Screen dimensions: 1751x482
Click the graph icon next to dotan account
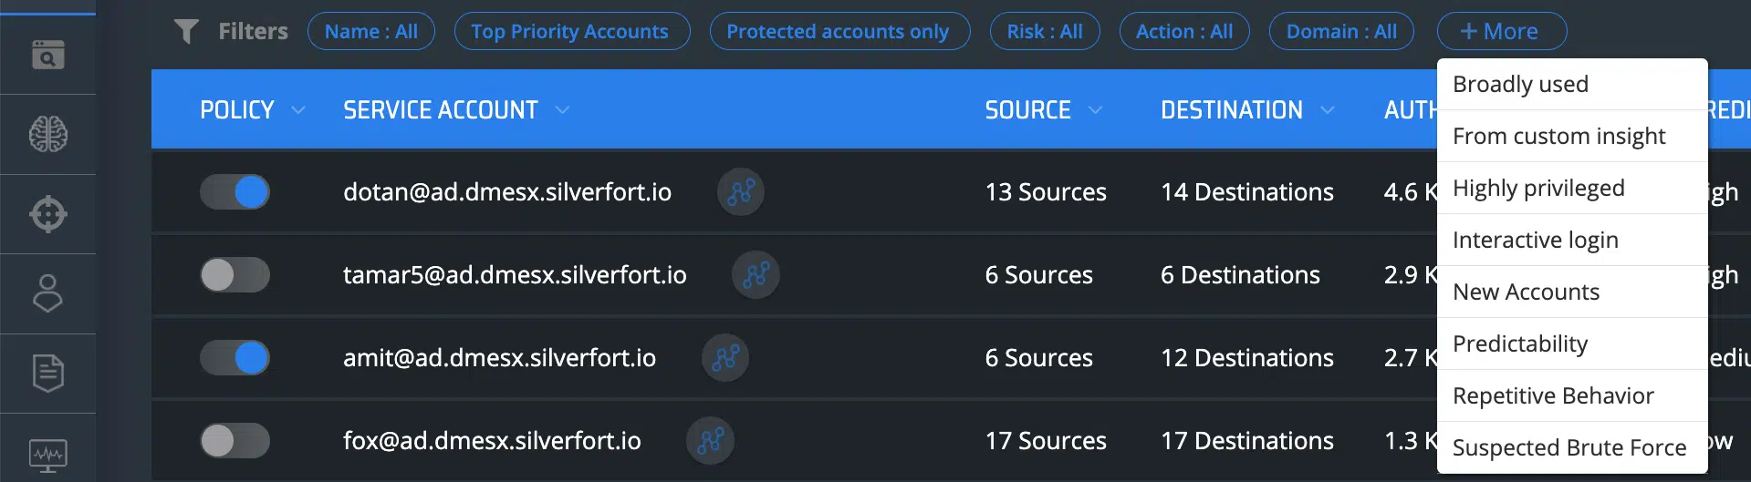[x=741, y=192]
